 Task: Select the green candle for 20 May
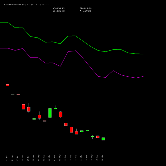[103, 139]
